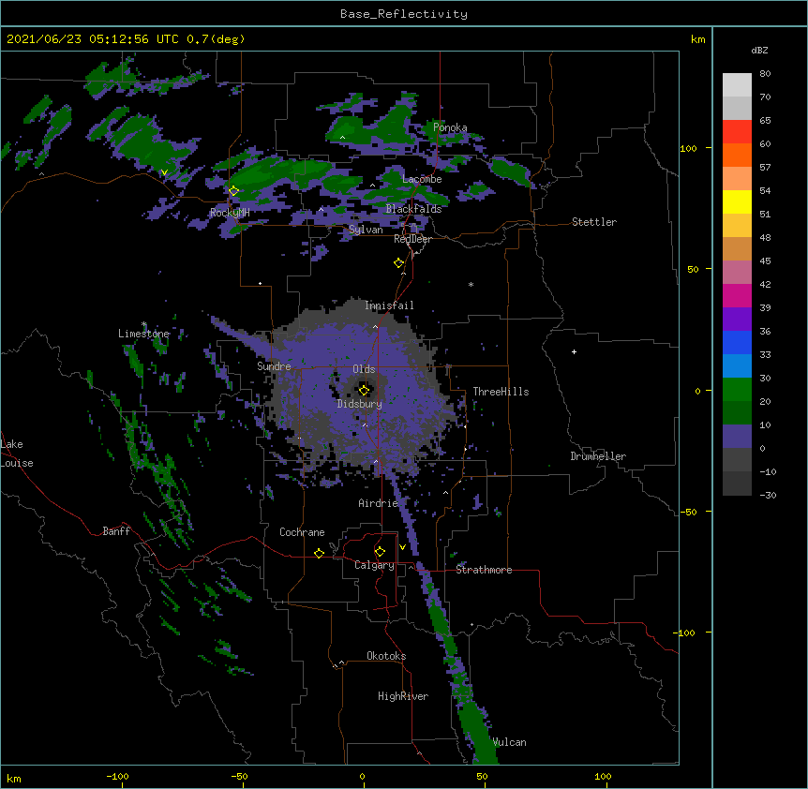Click the Limestone label
Screen dimensions: 808x789
pos(143,334)
